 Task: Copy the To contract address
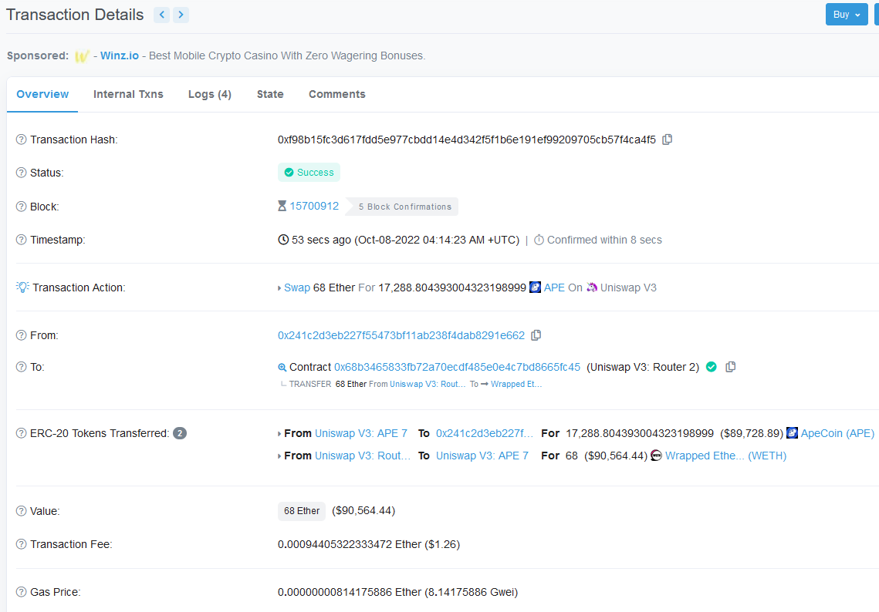(731, 367)
